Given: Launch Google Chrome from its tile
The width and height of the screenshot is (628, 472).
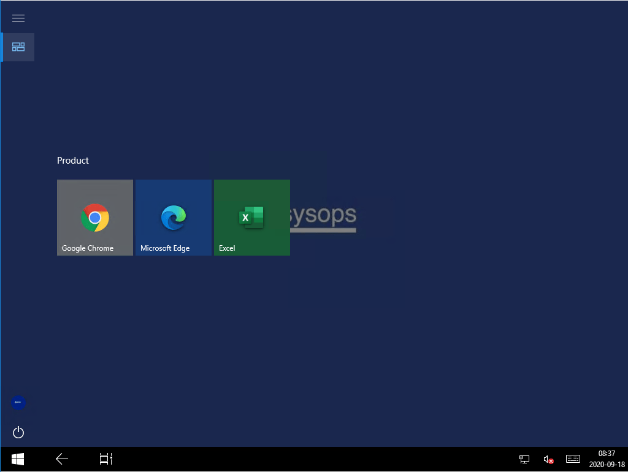Looking at the screenshot, I should coord(94,218).
